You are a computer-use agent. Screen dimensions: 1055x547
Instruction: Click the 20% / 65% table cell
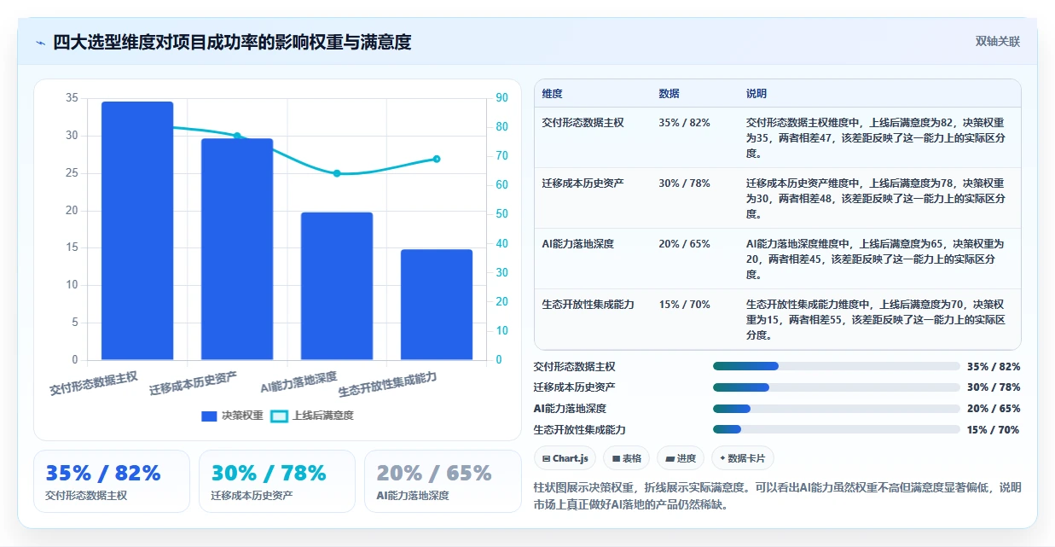[685, 244]
